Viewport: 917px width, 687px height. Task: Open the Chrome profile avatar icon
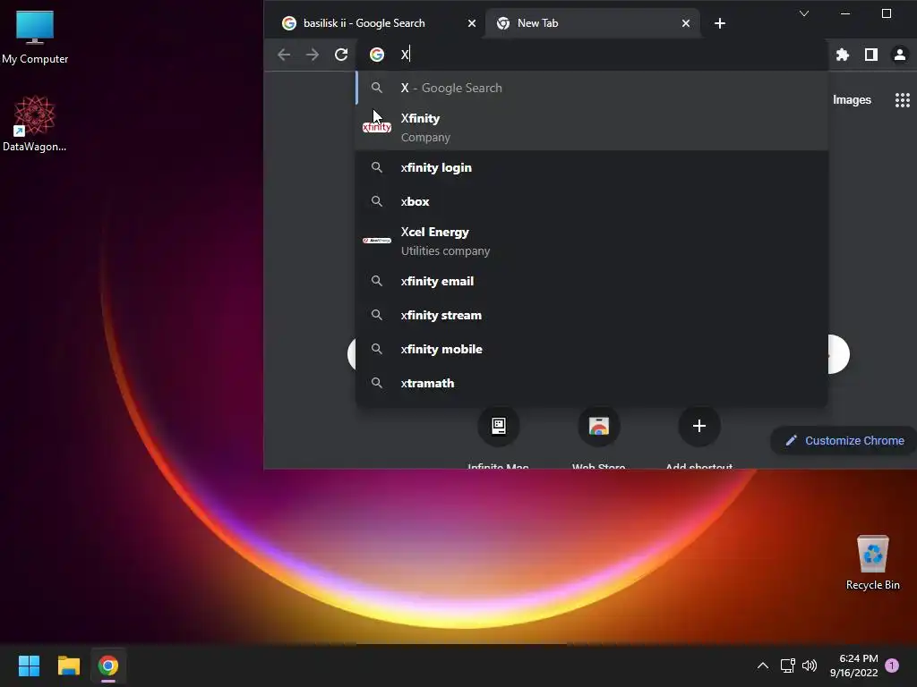coord(899,55)
